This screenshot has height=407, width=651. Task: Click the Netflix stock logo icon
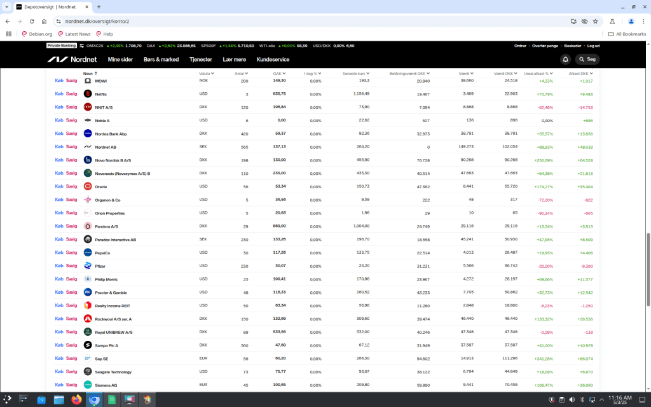coord(88,94)
